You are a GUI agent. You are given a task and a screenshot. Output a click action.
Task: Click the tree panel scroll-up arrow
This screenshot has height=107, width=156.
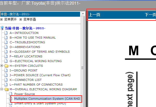(83, 14)
